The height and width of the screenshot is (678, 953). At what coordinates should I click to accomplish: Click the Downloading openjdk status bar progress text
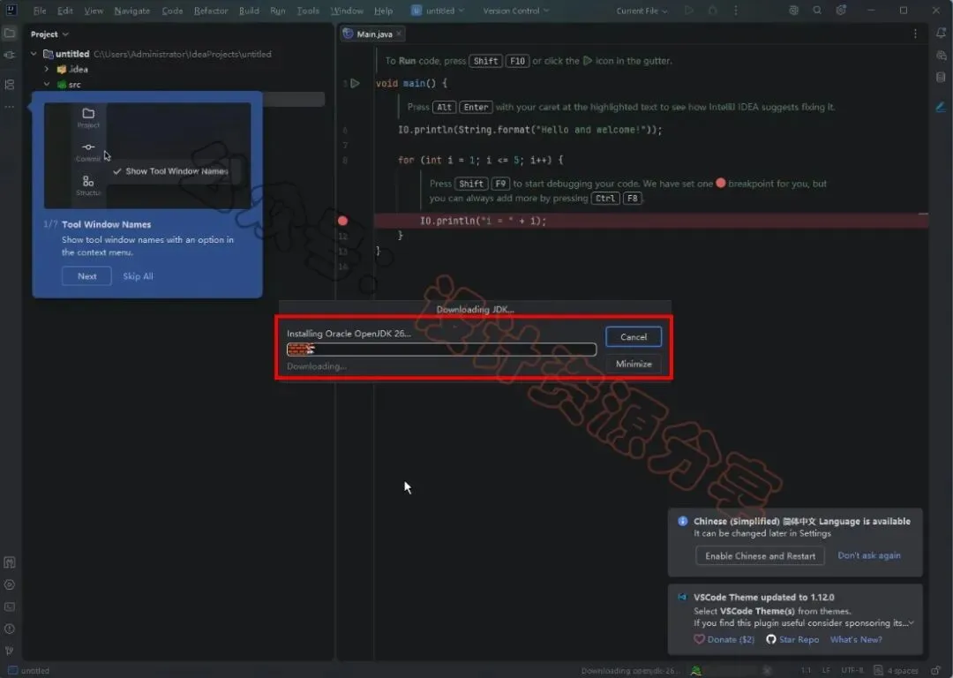pyautogui.click(x=629, y=671)
